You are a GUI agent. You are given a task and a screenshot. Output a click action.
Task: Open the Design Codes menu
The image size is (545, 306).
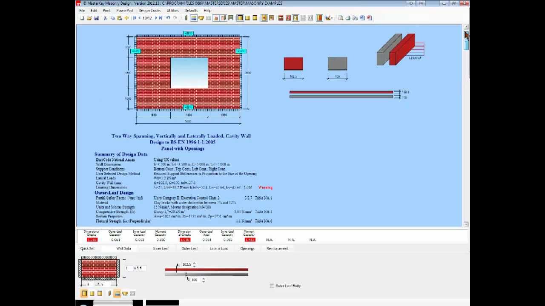149,10
